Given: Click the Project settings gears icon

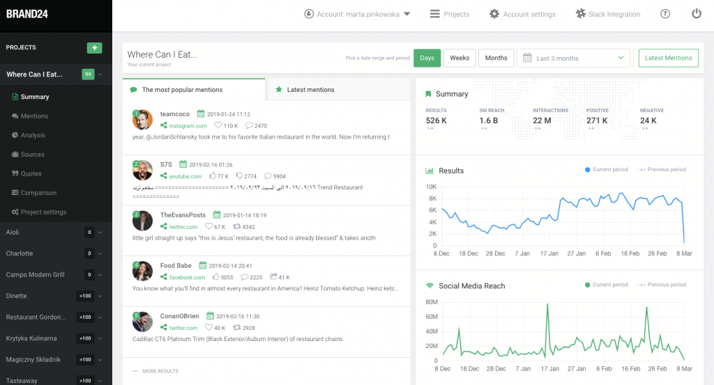Looking at the screenshot, I should pyautogui.click(x=15, y=212).
